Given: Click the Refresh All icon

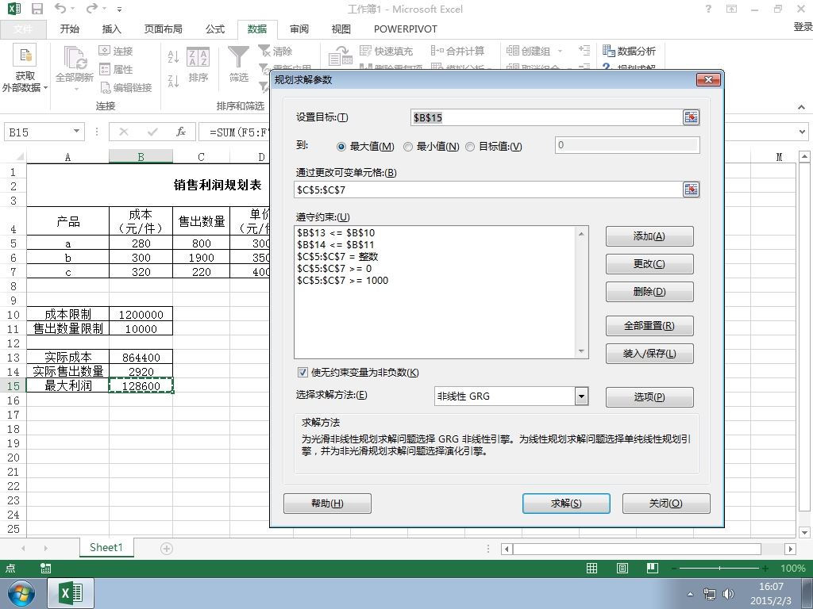Looking at the screenshot, I should pos(75,57).
